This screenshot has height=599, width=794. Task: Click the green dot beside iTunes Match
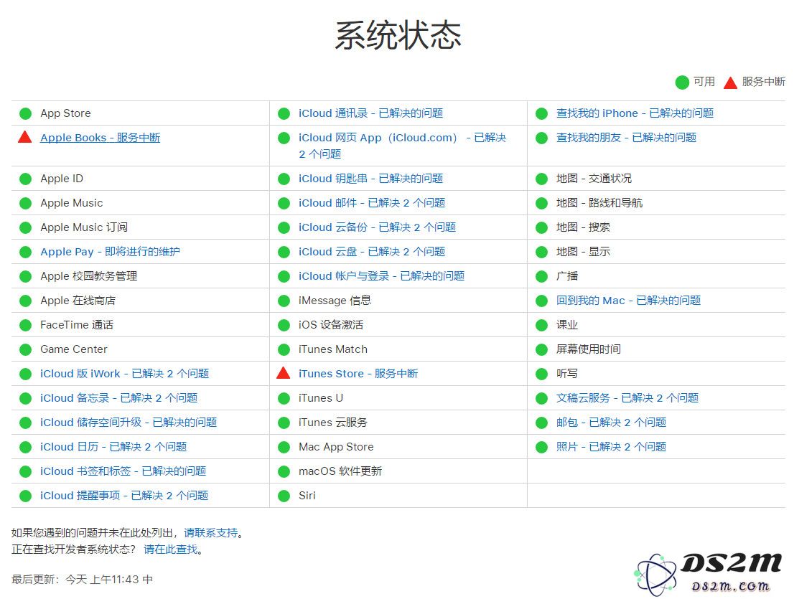click(x=284, y=349)
